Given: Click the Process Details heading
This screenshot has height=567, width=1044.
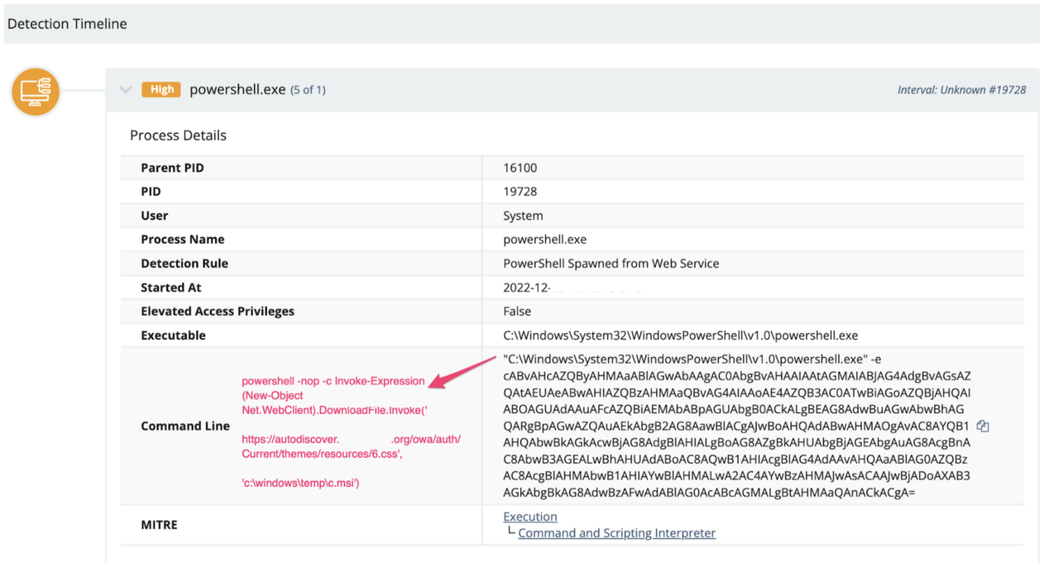Looking at the screenshot, I should (x=178, y=136).
